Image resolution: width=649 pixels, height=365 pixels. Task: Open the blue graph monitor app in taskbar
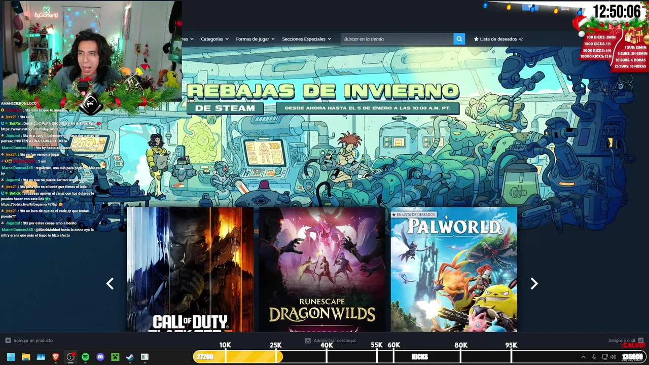click(x=41, y=357)
